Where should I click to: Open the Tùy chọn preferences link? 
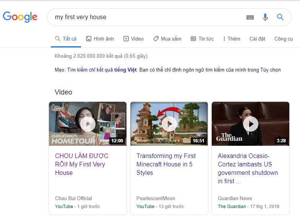(270, 70)
